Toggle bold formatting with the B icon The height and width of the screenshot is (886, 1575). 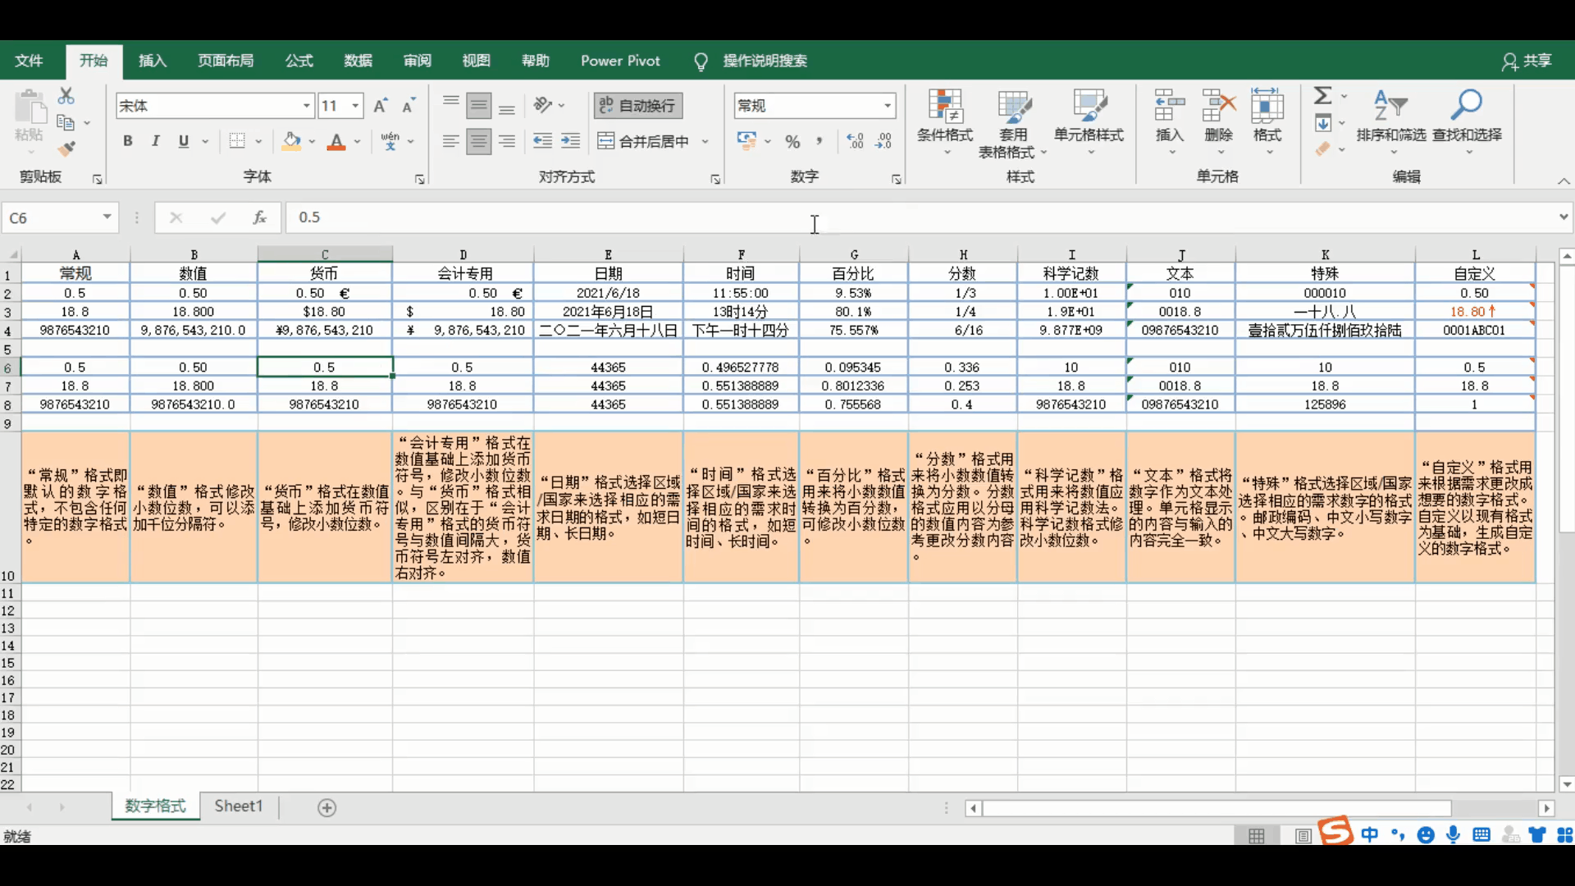128,141
